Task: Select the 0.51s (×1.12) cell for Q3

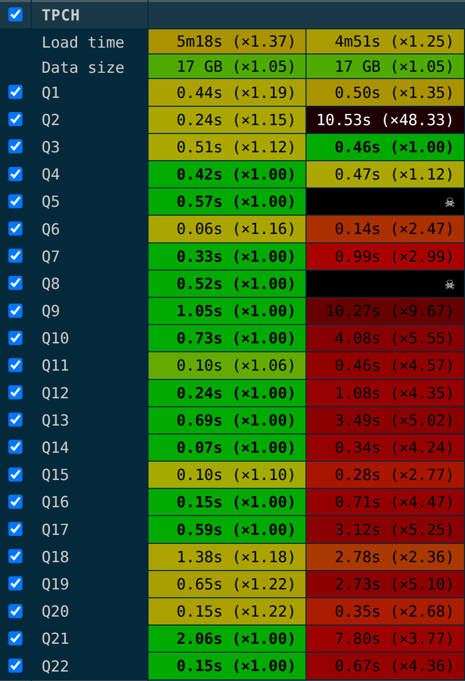Action: point(227,147)
